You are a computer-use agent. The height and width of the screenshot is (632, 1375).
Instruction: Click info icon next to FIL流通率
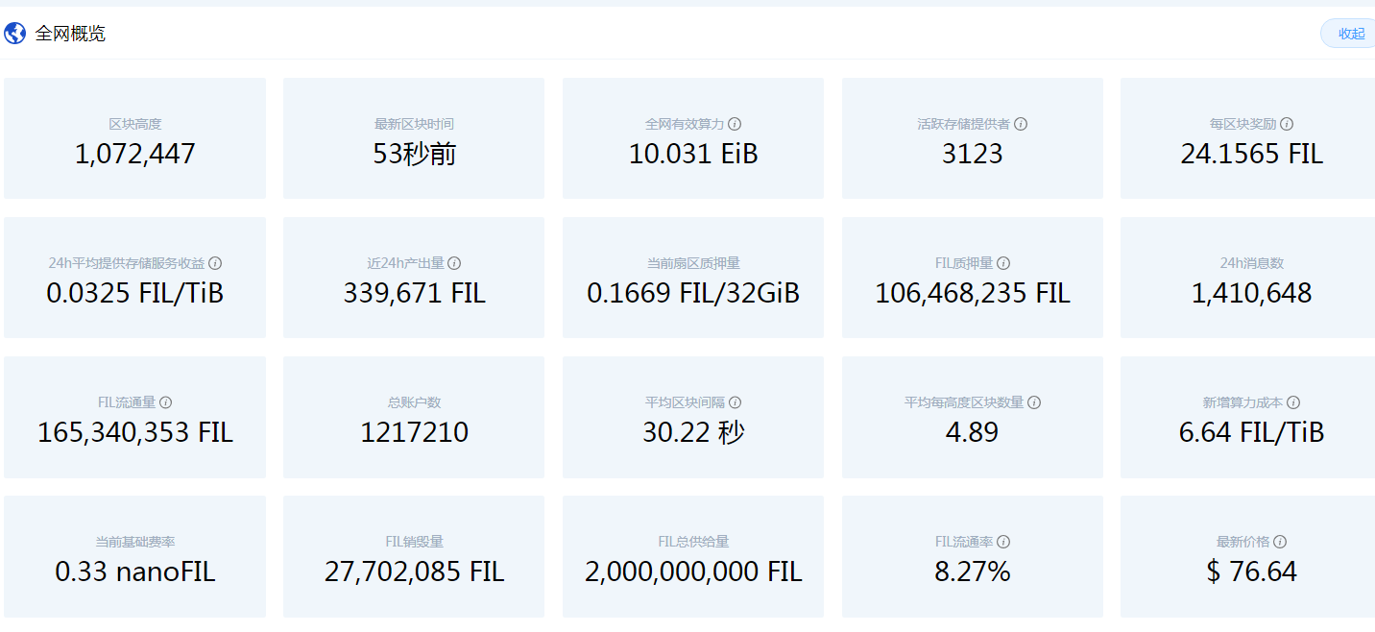click(x=1002, y=542)
